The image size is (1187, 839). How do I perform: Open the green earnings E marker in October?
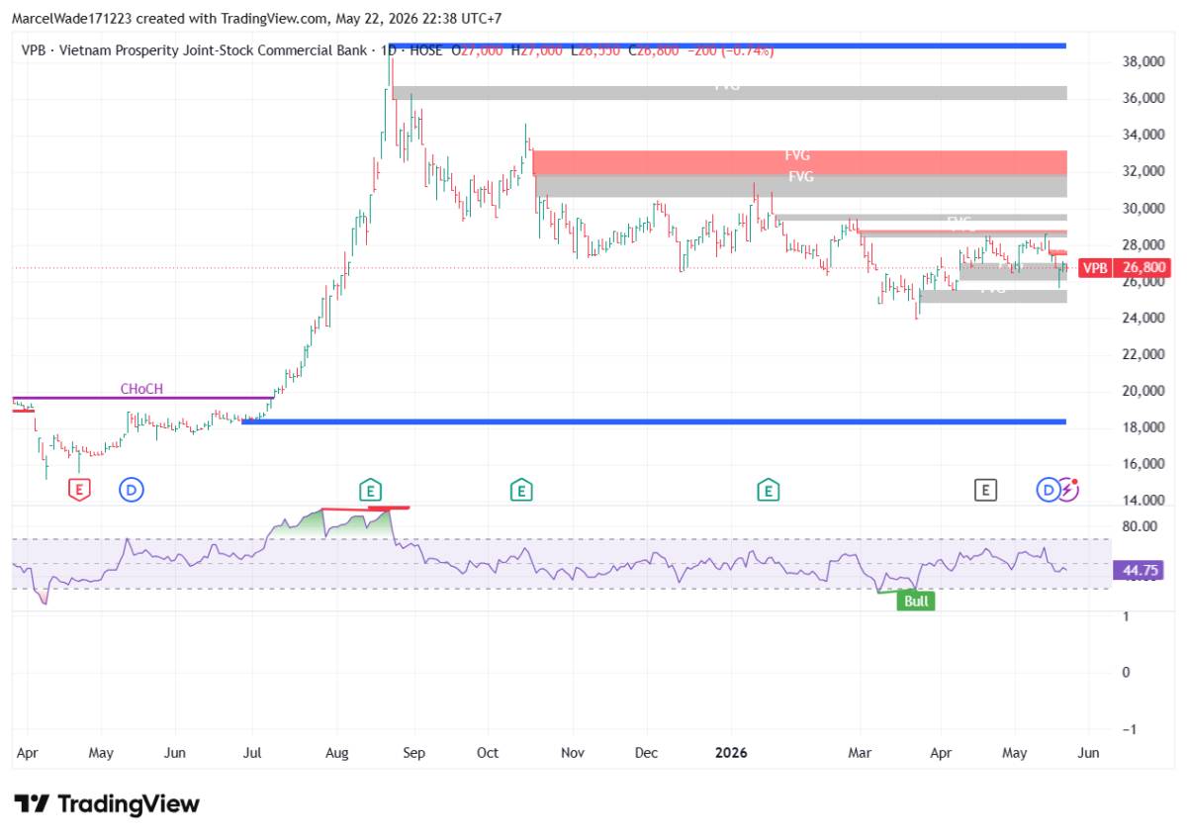[x=521, y=488]
